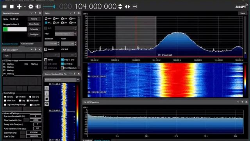Select the 200 KHz step option

coord(34,97)
